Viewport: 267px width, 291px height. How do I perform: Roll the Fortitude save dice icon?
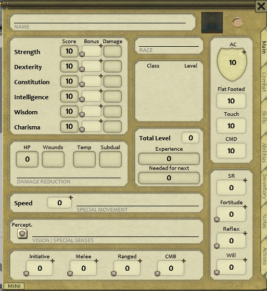(217, 219)
